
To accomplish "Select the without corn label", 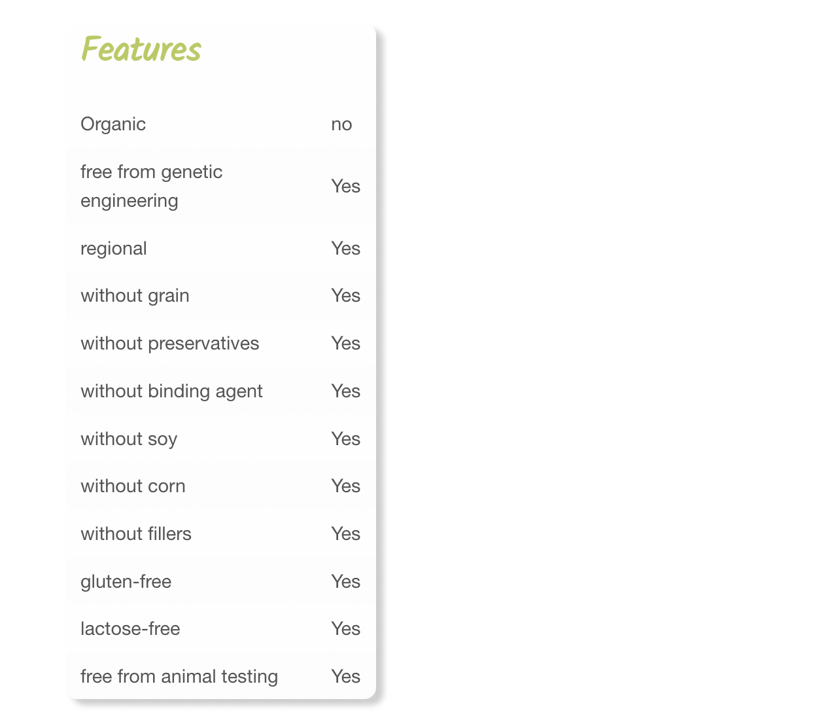I will tap(133, 486).
